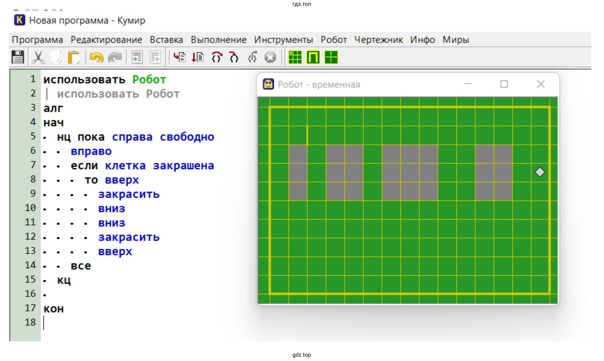Open the Робот menu
Screen dimensions: 604x361
point(333,40)
